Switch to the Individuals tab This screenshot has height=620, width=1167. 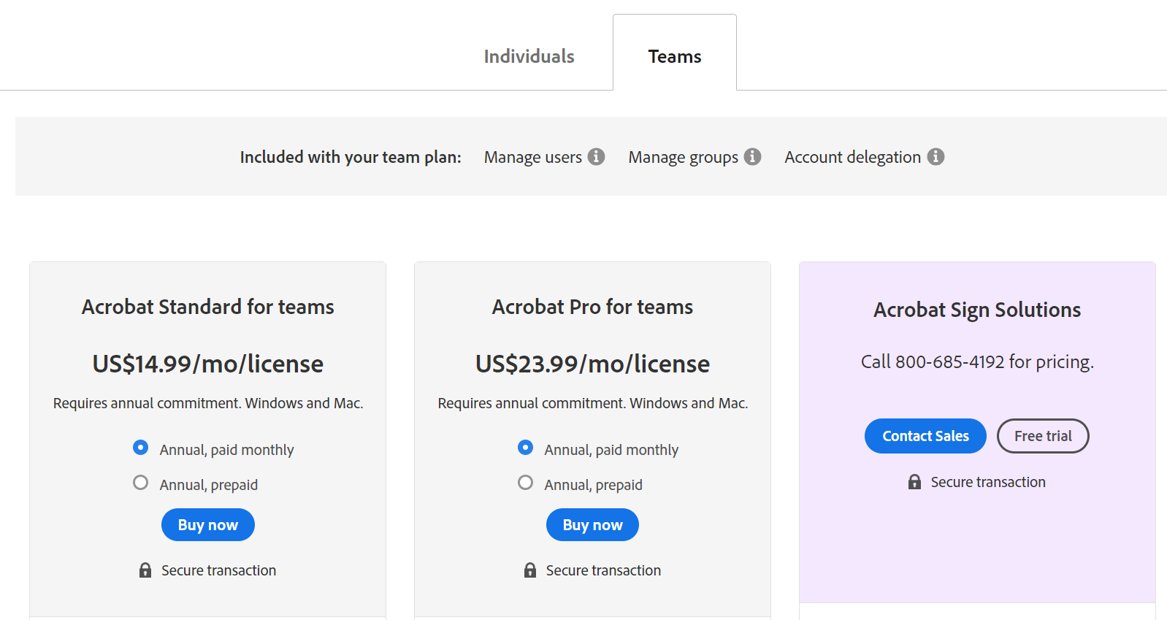[529, 56]
